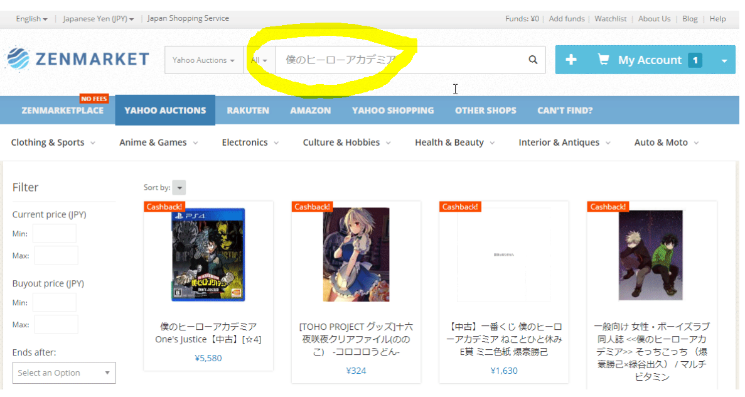Expand the My Account dropdown arrow

pyautogui.click(x=724, y=61)
